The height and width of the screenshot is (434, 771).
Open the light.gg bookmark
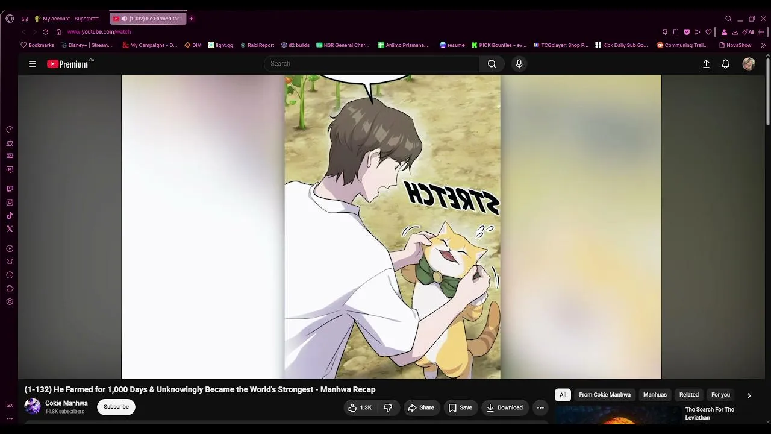(x=220, y=45)
